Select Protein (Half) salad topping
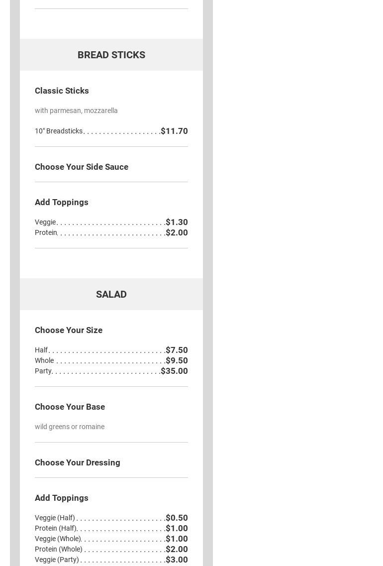 [56, 528]
